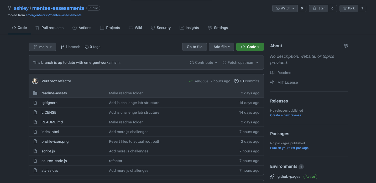Screen dimensions: 376x183
Task: Open the Watch notifications dropdown
Action: click(285, 8)
